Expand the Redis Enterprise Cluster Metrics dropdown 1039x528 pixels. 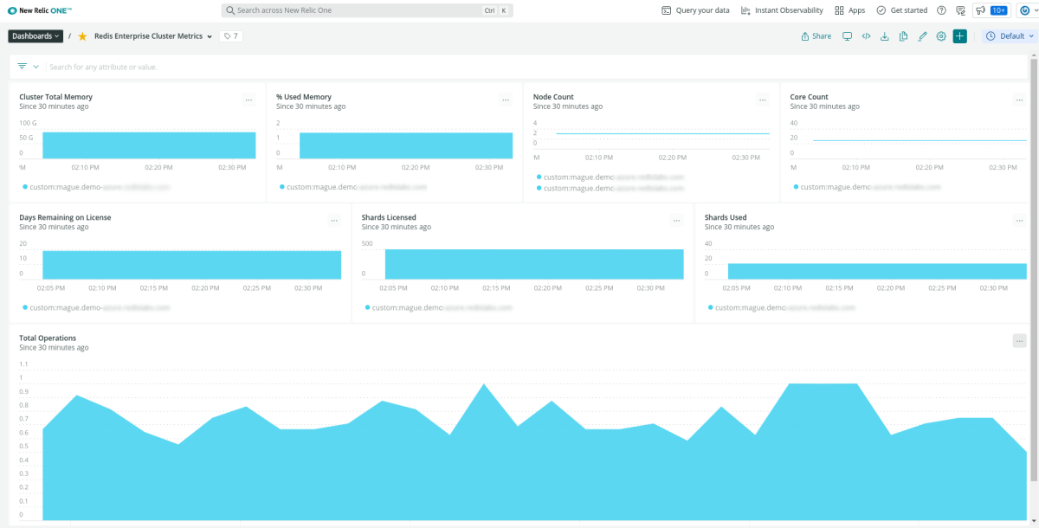pos(153,36)
